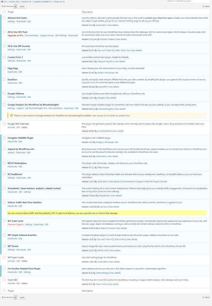212x306 pixels.
Task: Click update now in MonsterInsights notice
Action: 124,116
